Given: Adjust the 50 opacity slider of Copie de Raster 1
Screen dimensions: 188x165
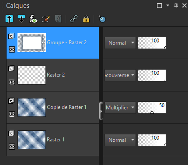Looking at the screenshot, I should [152, 108].
